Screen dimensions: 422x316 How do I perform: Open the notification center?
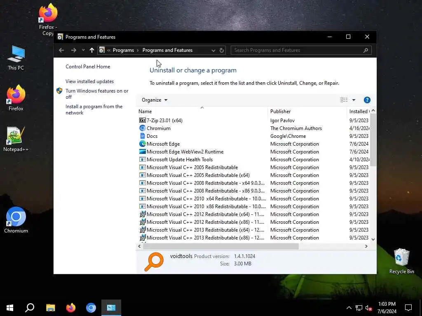pyautogui.click(x=408, y=308)
